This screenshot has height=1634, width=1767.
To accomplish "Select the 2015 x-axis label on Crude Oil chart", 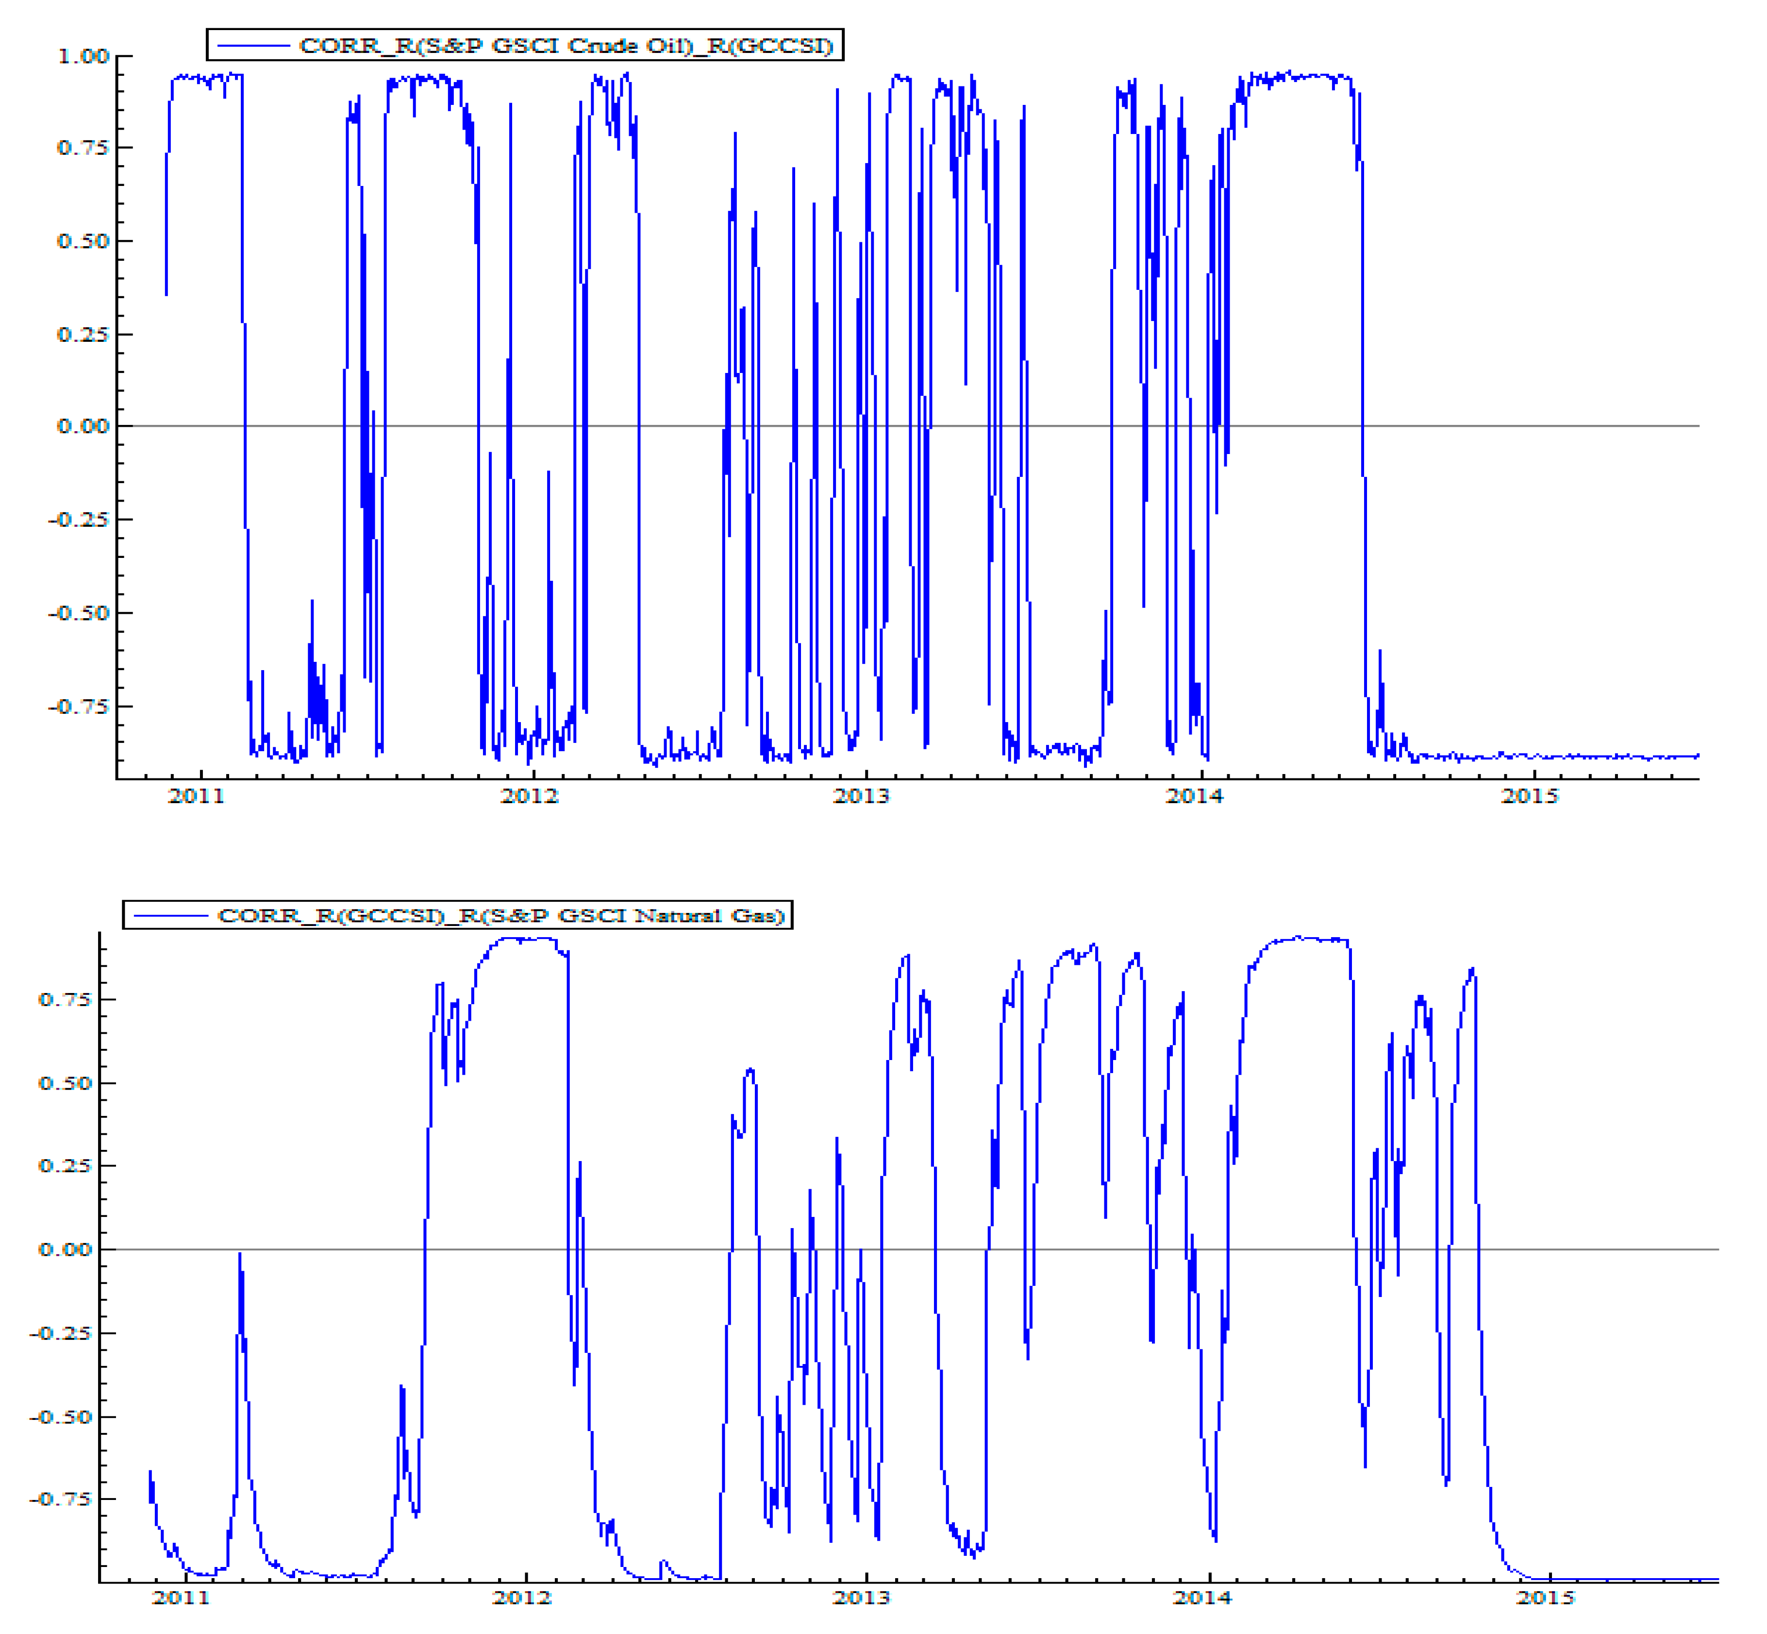I will click(x=1529, y=796).
